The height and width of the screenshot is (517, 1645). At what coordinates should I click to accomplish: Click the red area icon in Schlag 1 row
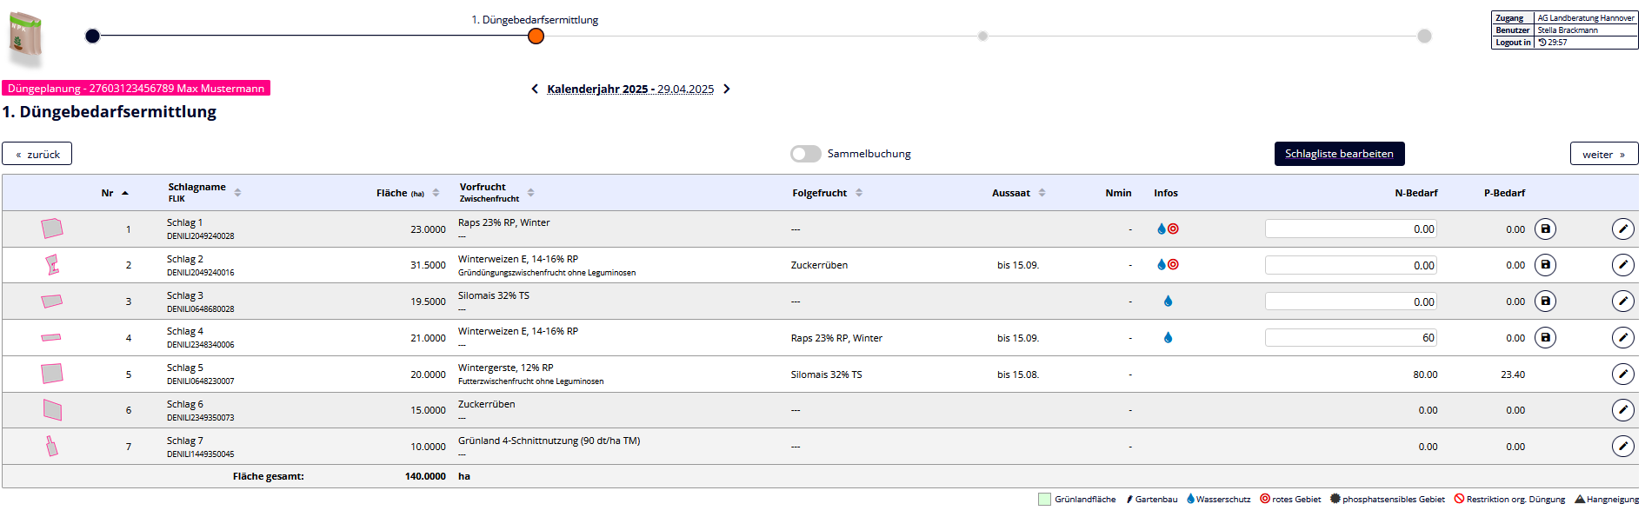(x=1174, y=229)
